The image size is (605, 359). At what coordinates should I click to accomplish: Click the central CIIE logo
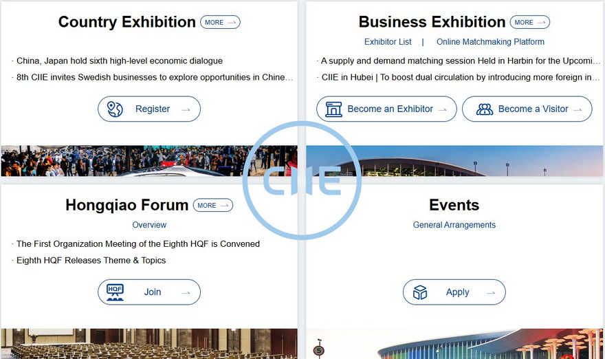point(302,181)
